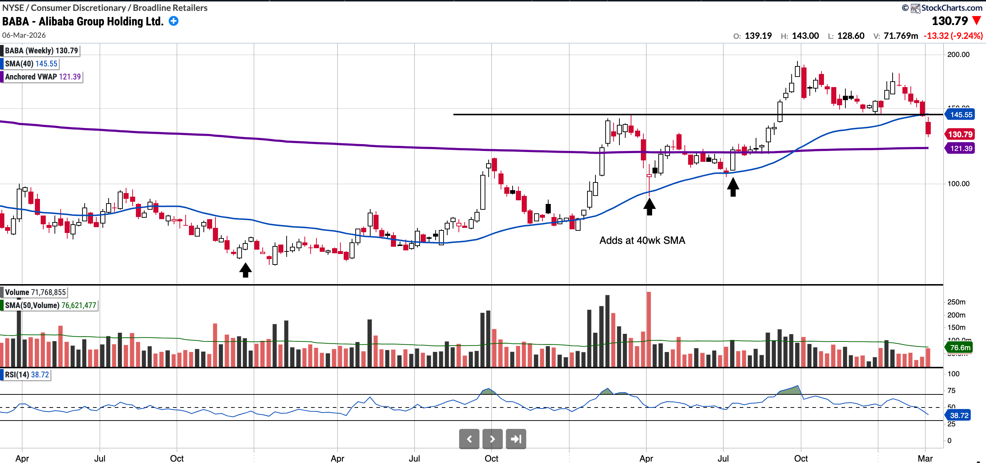Click the previous chart arrow button
Viewport: 986px width, 463px height.
click(x=469, y=439)
